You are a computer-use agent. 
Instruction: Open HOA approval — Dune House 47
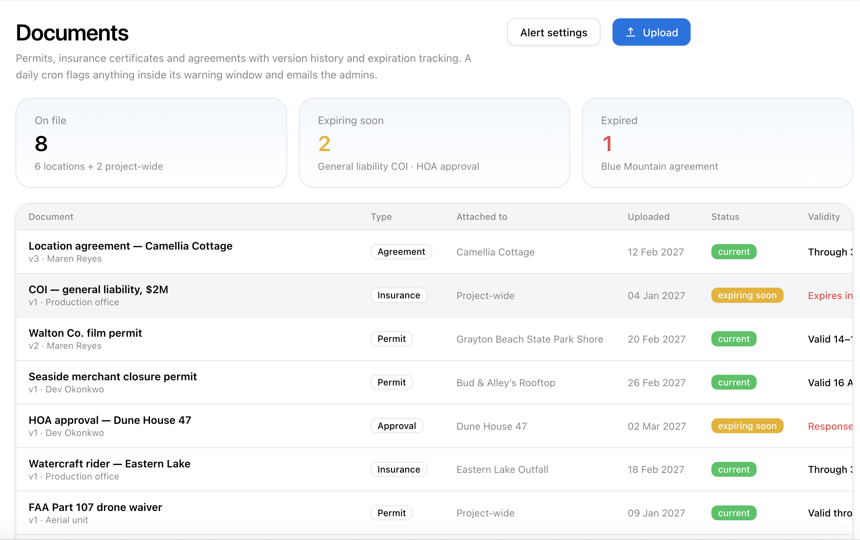coord(110,420)
